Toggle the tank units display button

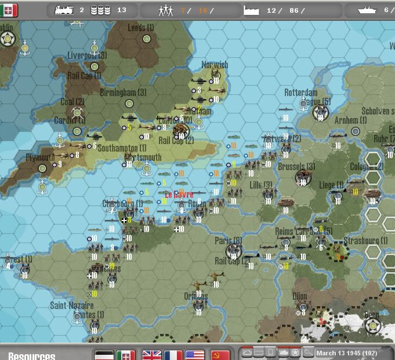pyautogui.click(x=282, y=352)
